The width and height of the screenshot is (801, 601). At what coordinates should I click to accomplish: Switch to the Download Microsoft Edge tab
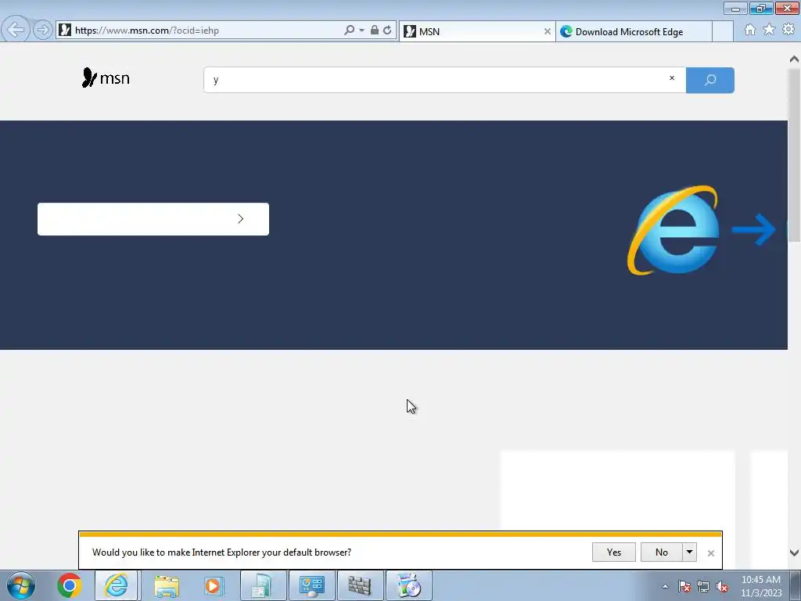(634, 31)
